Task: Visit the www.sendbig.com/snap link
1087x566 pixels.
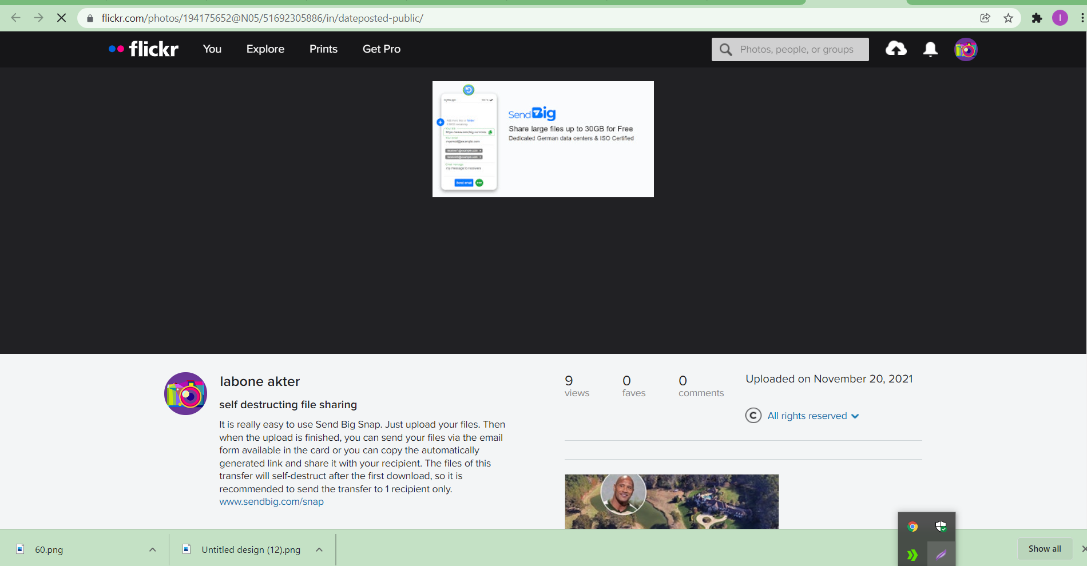Action: [271, 501]
